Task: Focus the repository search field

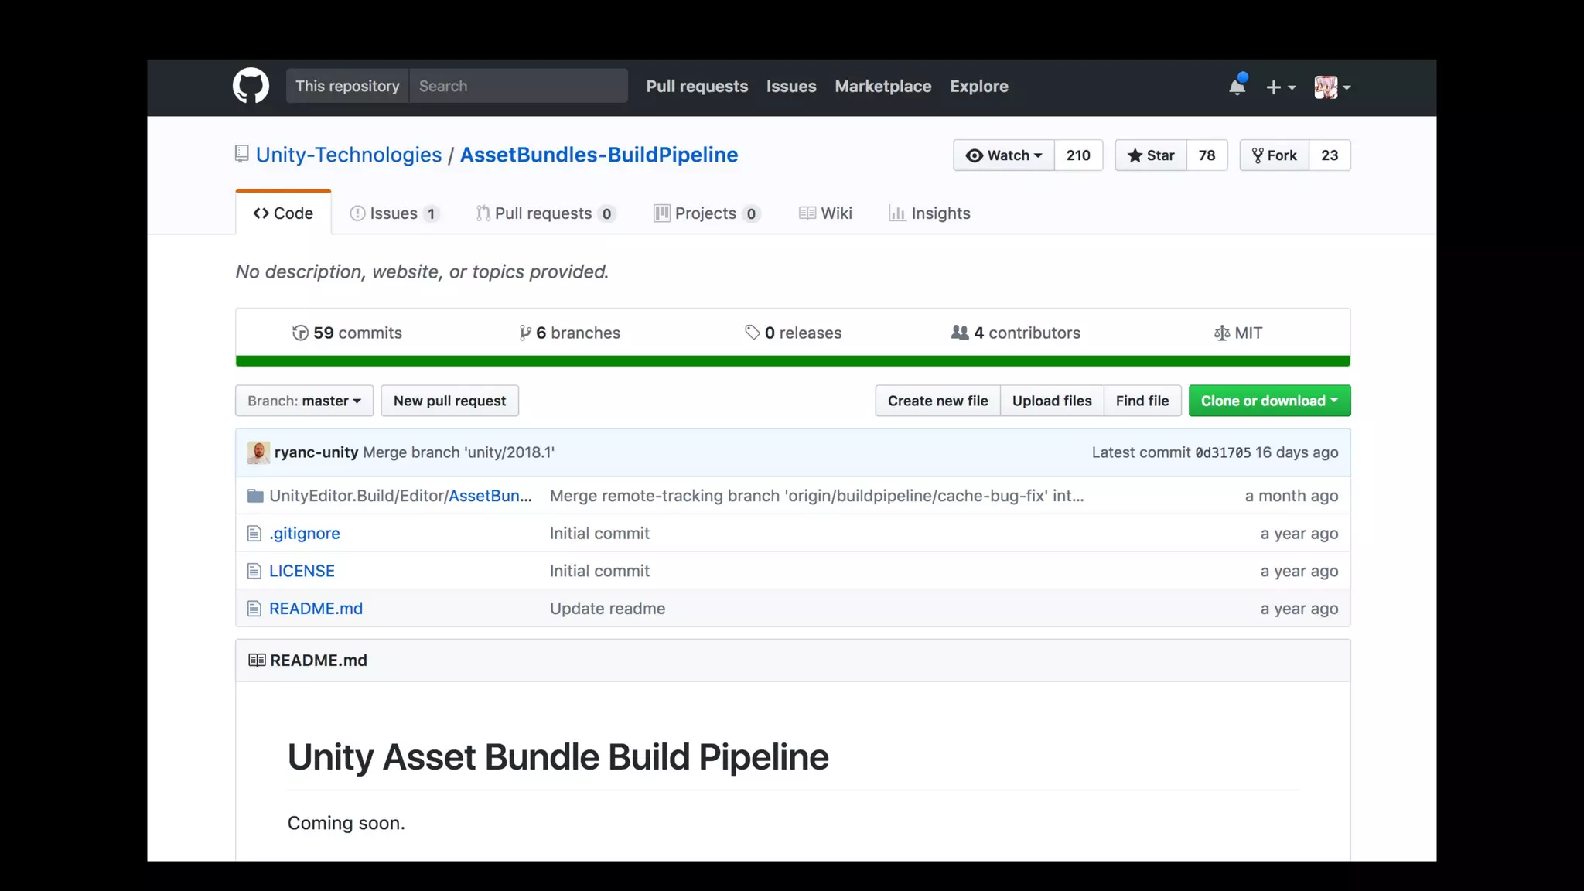Action: (x=518, y=86)
